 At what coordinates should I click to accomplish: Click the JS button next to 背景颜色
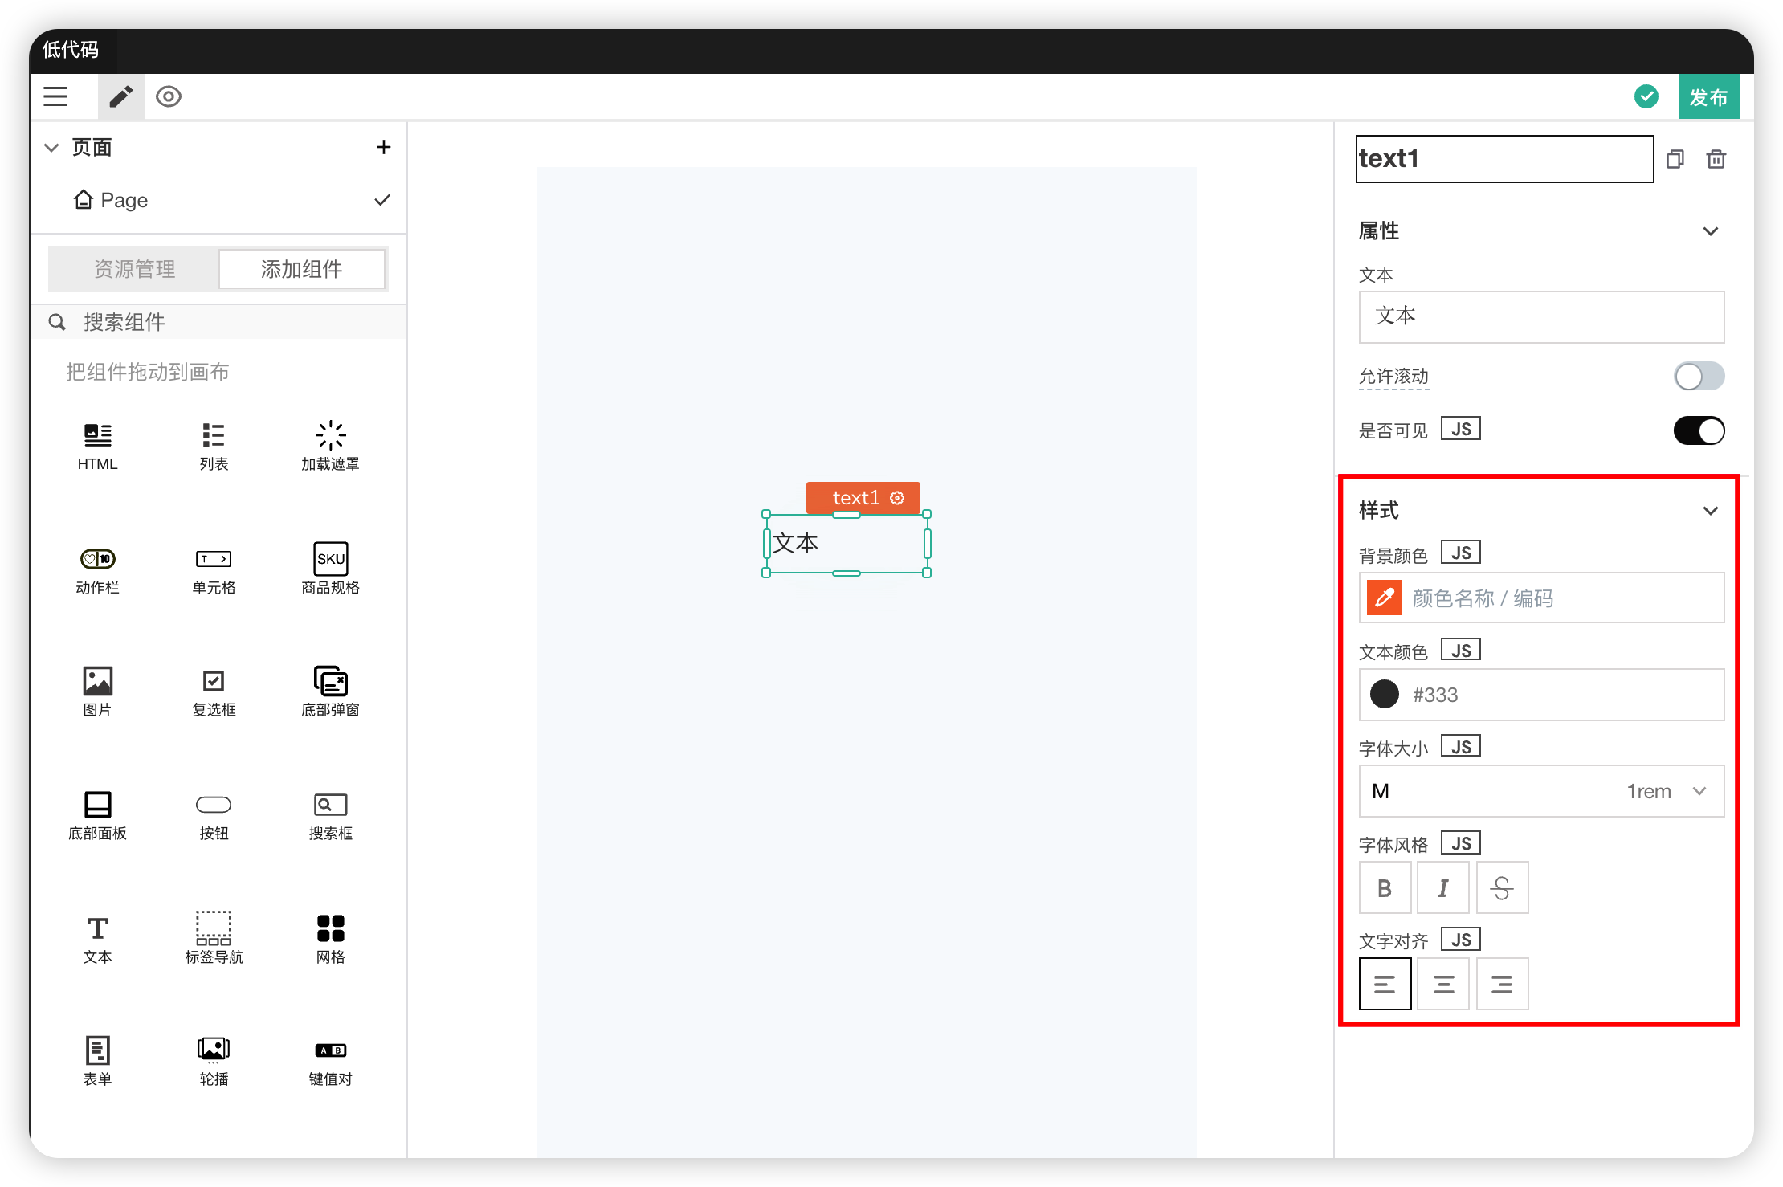tap(1460, 553)
